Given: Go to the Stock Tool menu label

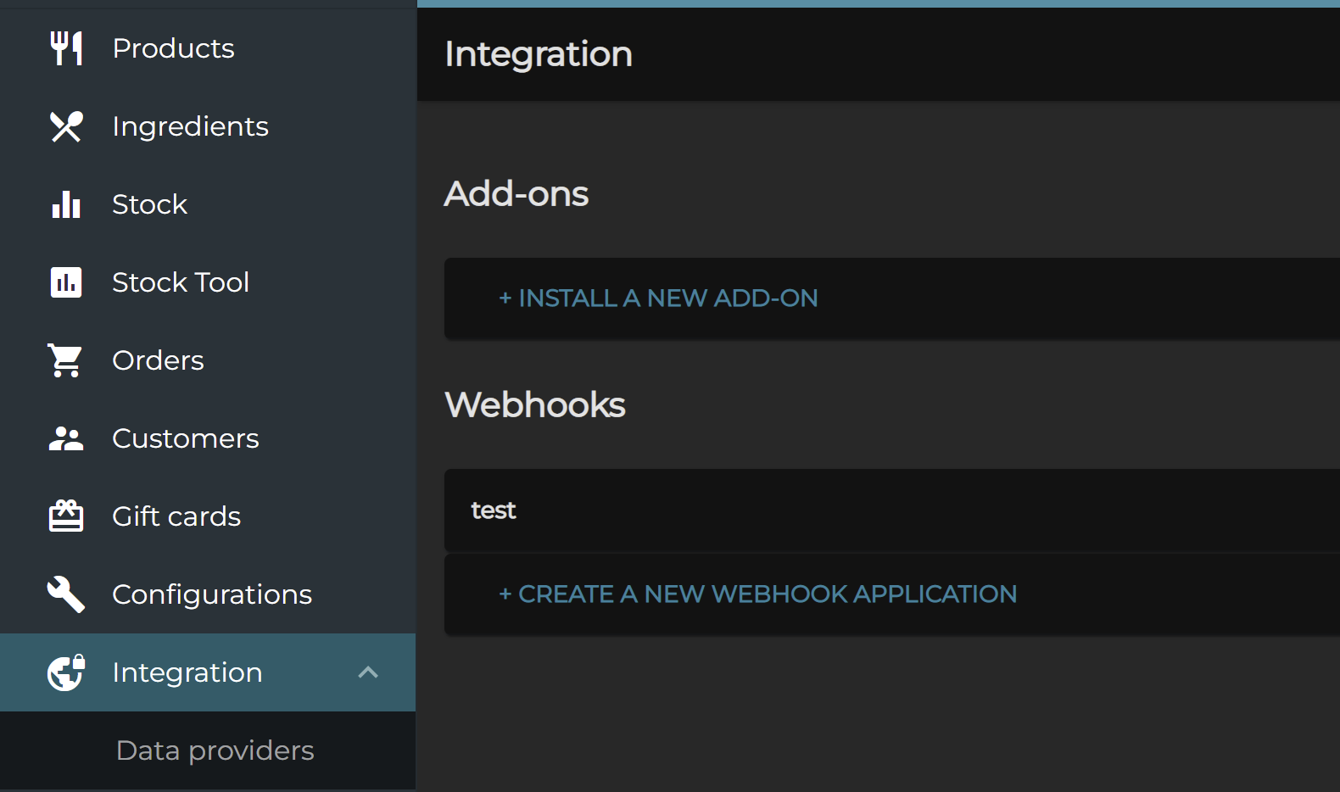Looking at the screenshot, I should [181, 282].
